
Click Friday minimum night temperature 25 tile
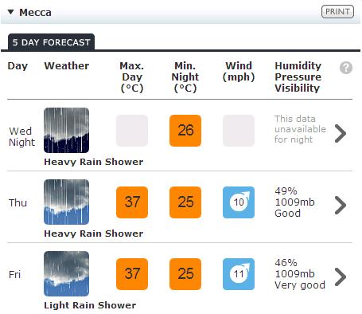coord(185,274)
